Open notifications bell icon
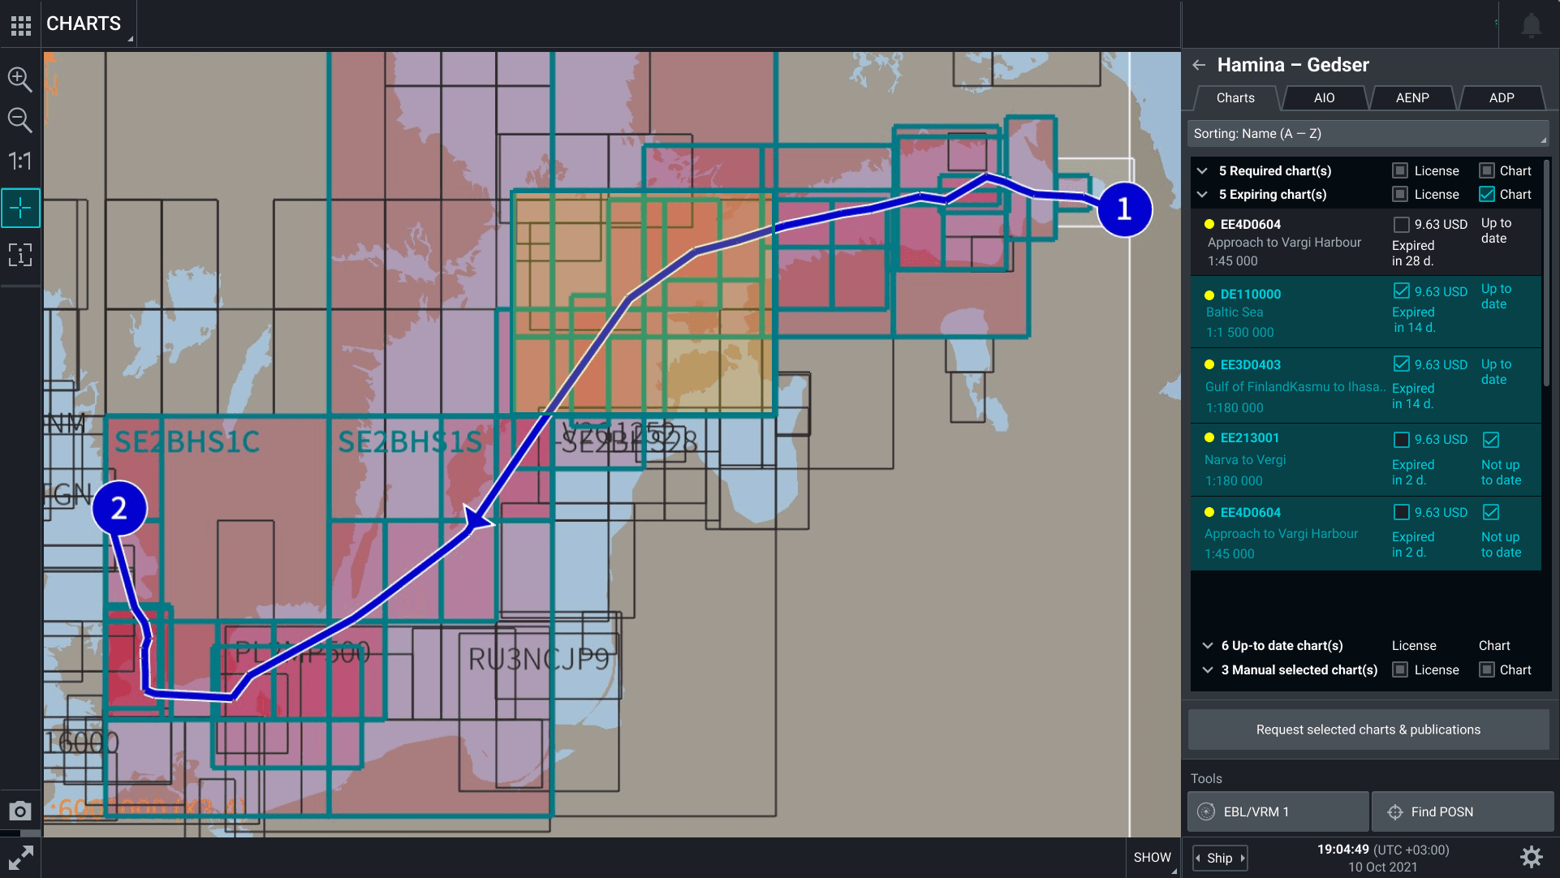 1531,25
